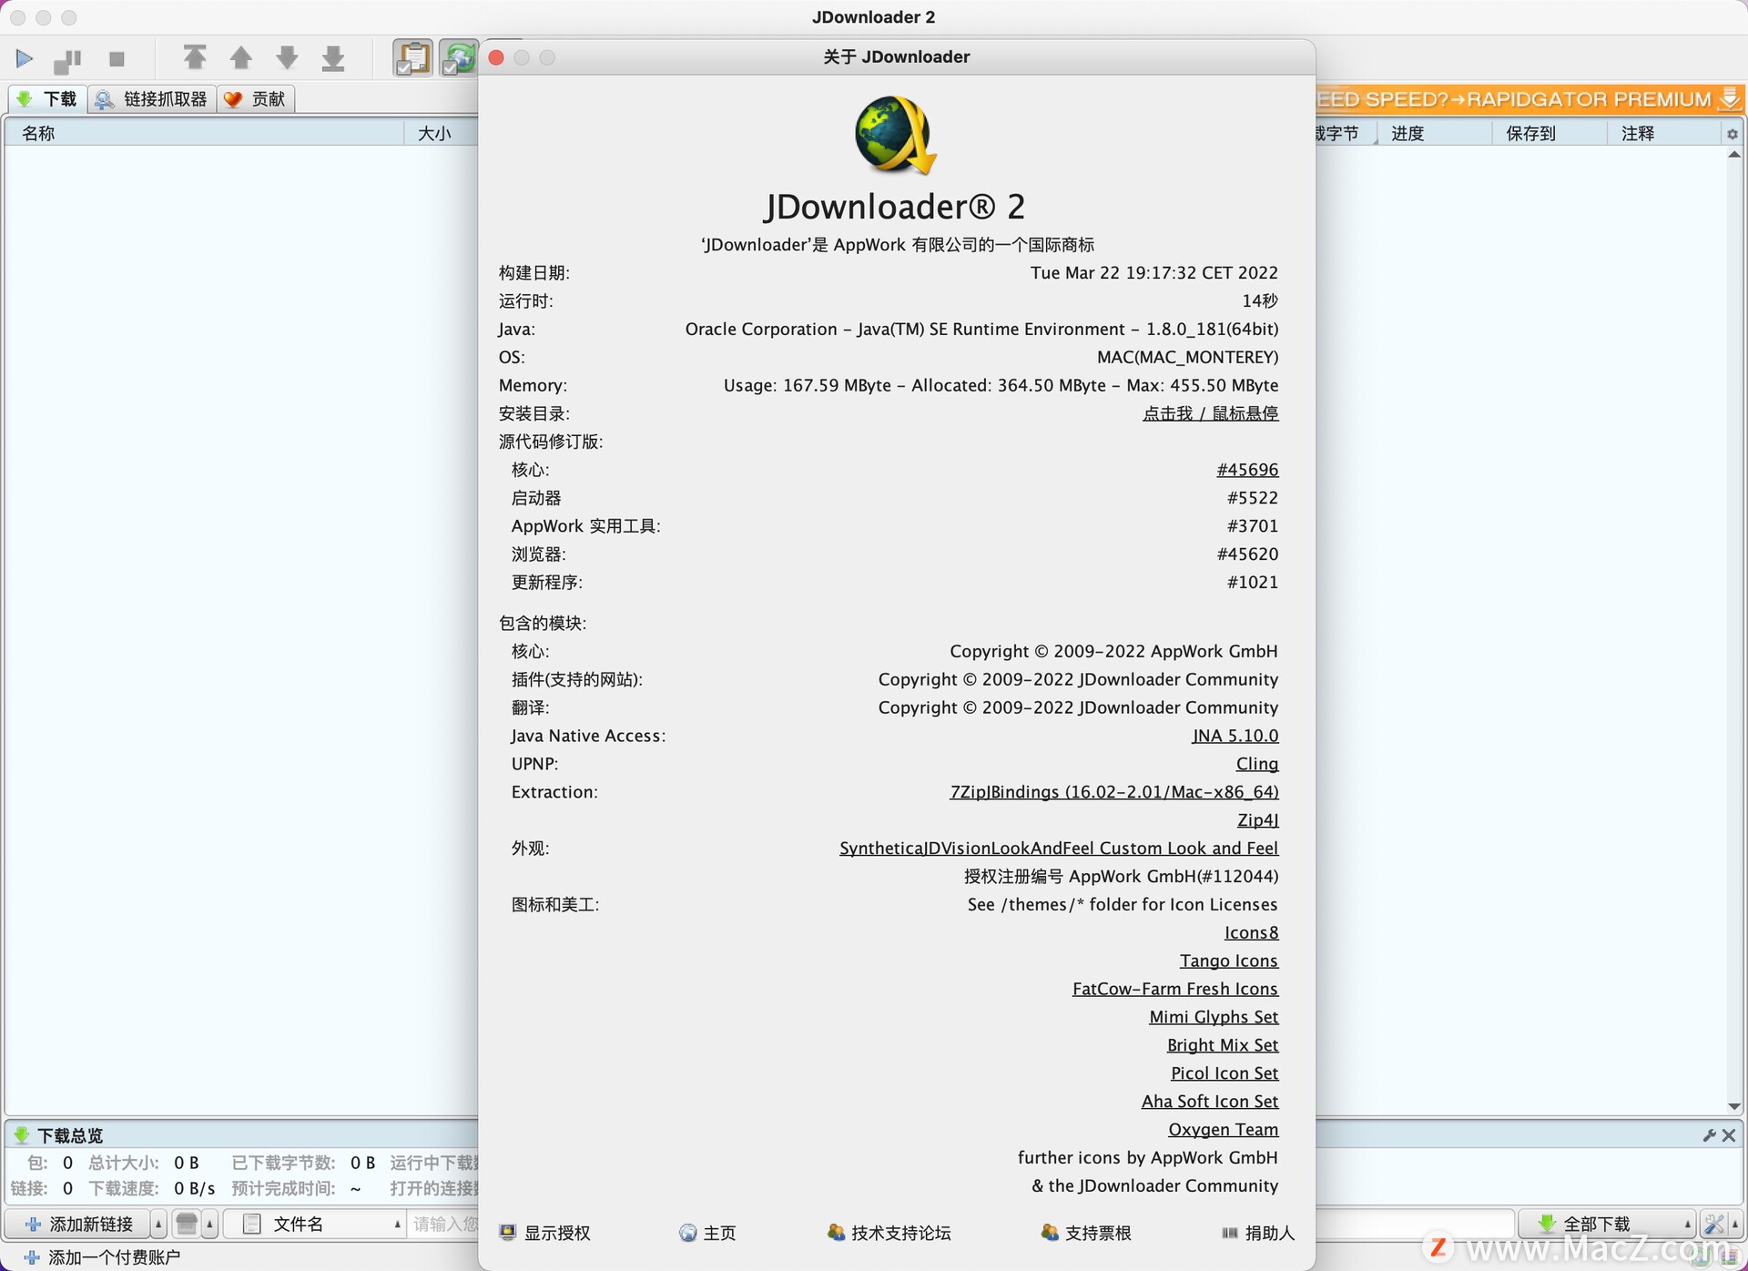Open table column settings gear
The width and height of the screenshot is (1748, 1271).
[x=1732, y=134]
